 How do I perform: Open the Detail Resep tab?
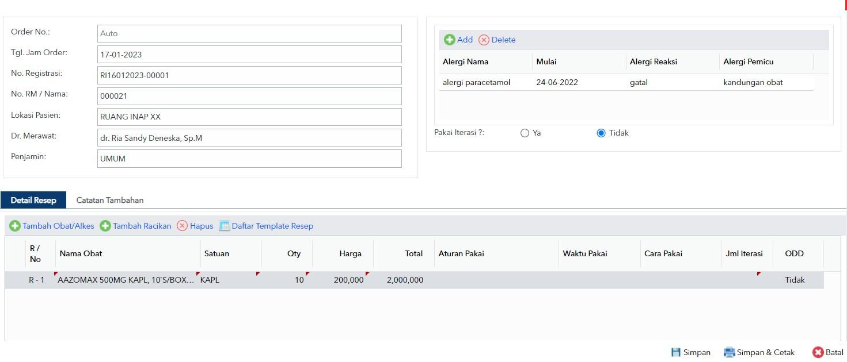tap(33, 200)
